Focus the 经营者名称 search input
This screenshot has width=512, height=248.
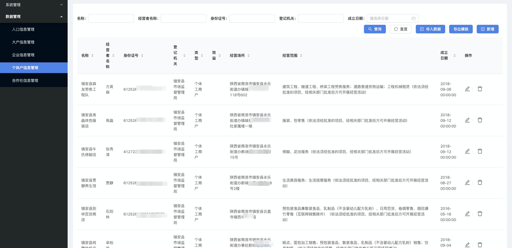[183, 18]
